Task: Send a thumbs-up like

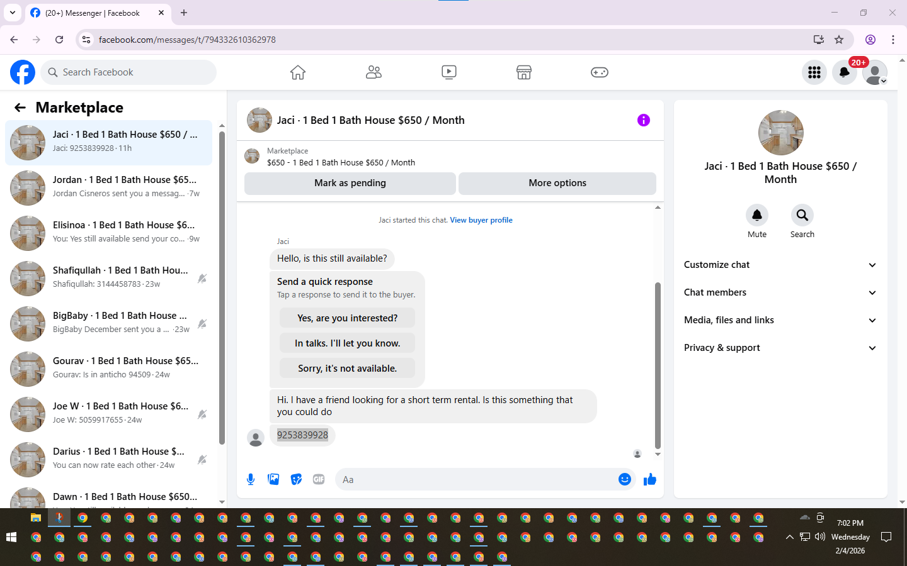Action: click(x=650, y=479)
